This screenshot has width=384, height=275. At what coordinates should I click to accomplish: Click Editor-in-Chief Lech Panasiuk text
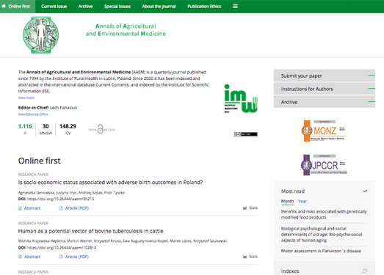(x=48, y=108)
